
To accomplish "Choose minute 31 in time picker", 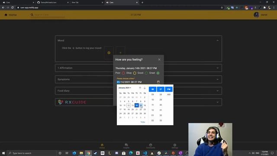I will tap(161, 110).
